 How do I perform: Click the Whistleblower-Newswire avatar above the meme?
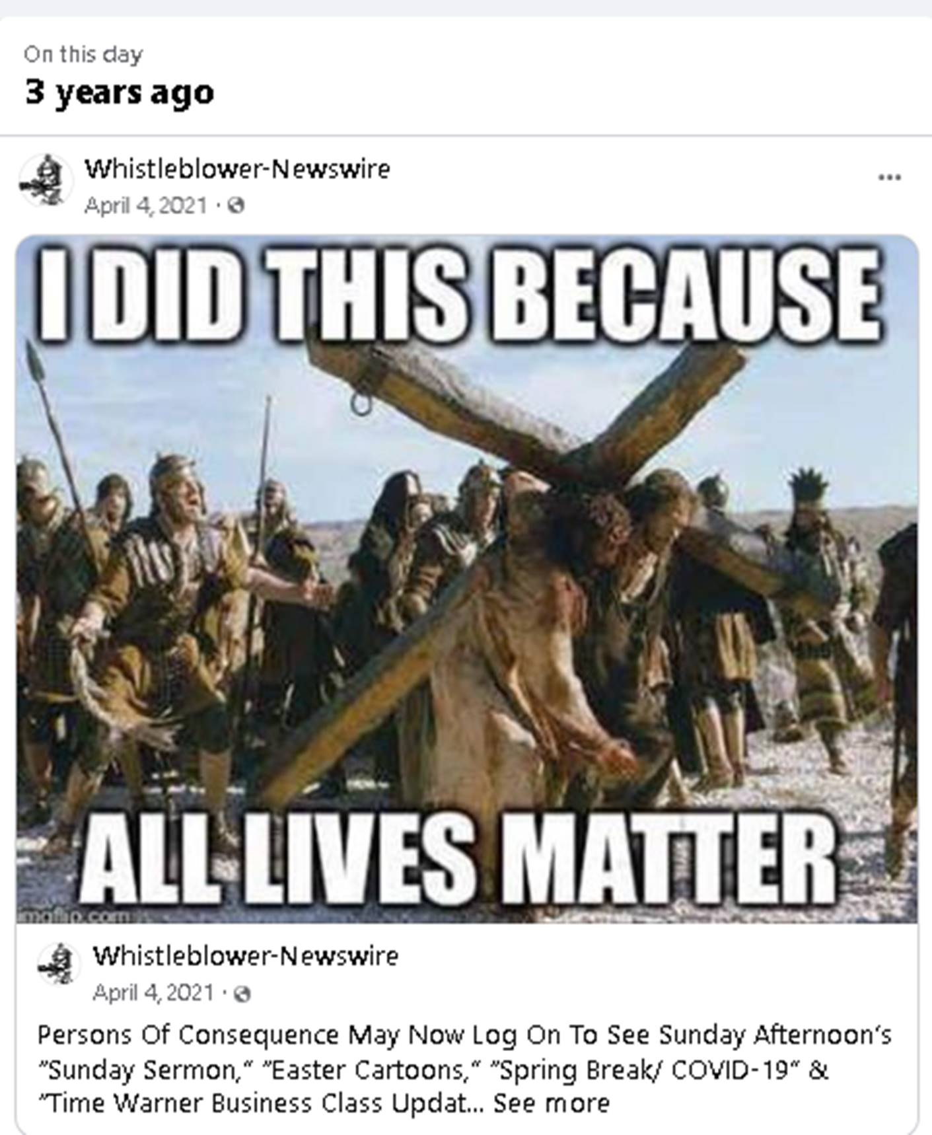tap(46, 181)
